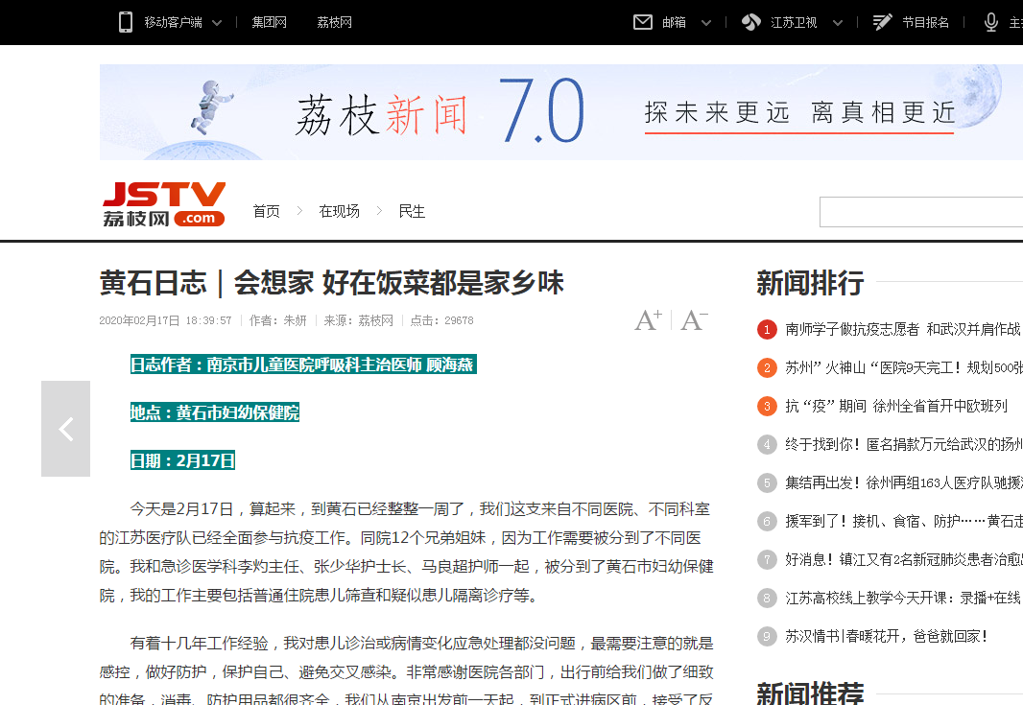The height and width of the screenshot is (705, 1023).
Task: Click the JSTV 荔枝网 site logo
Action: point(162,203)
